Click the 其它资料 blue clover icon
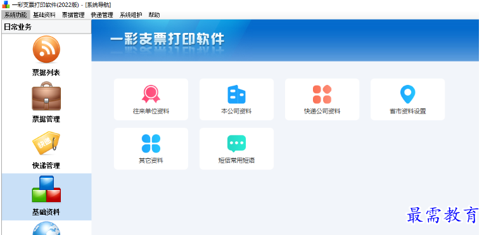This screenshot has height=235, width=484. pyautogui.click(x=151, y=144)
